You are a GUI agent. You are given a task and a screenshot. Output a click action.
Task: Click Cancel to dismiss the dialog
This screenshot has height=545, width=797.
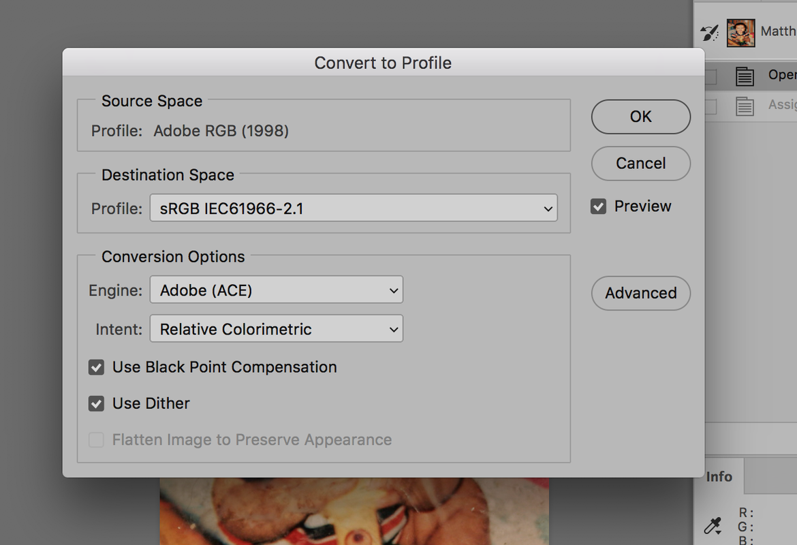click(x=641, y=163)
